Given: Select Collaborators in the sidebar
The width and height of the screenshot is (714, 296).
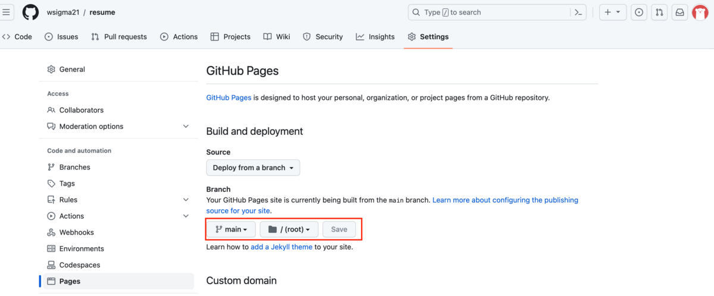Looking at the screenshot, I should point(81,110).
